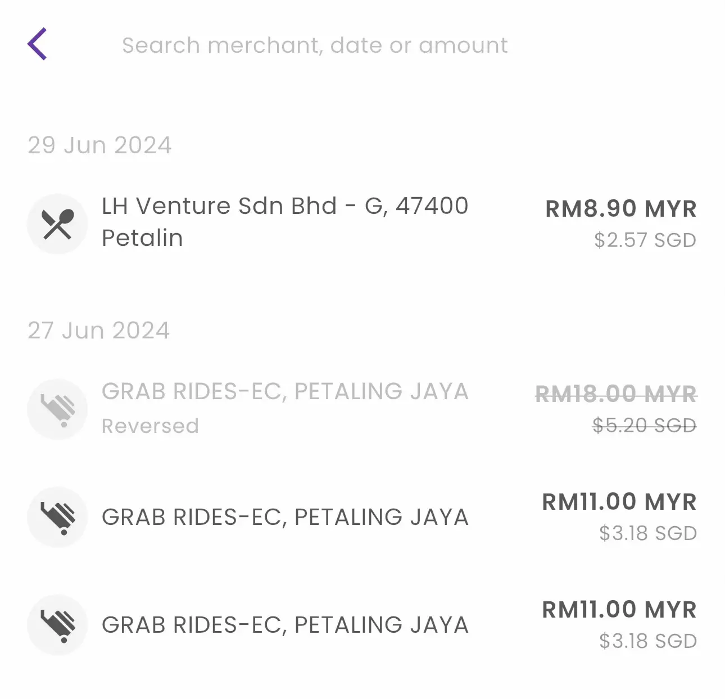This screenshot has width=725, height=699.
Task: Open the reversed GRAB RIDES-EC transaction name
Action: [285, 391]
